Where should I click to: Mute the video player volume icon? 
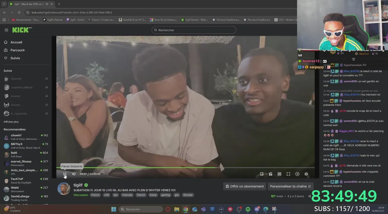click(74, 174)
